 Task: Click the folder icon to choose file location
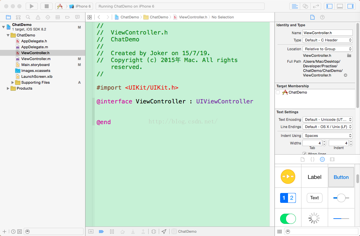349,55
